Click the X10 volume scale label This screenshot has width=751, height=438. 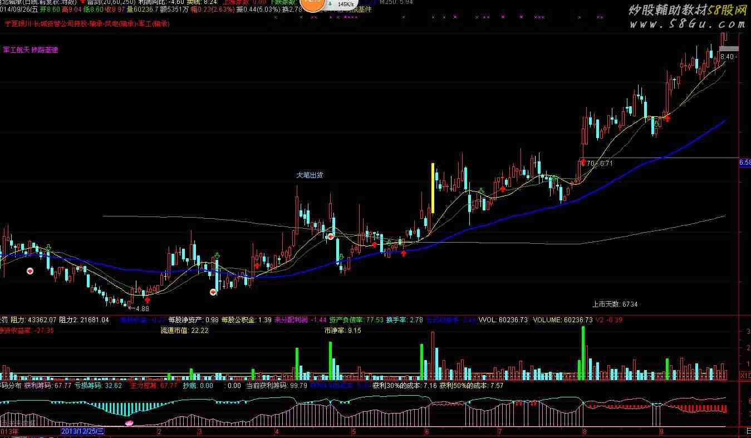(744, 376)
